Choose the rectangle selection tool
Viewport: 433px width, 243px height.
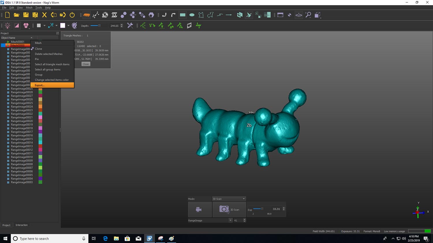pos(183,15)
